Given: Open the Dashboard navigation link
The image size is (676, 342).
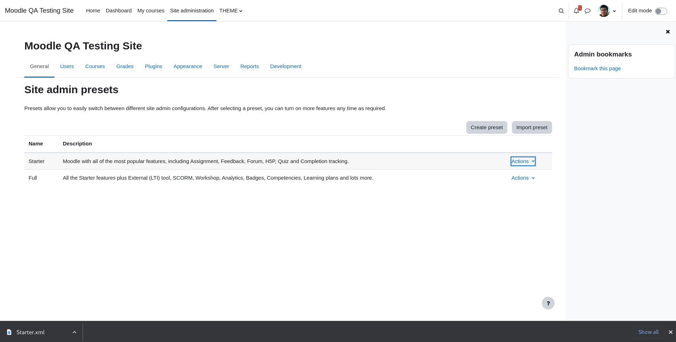Looking at the screenshot, I should (x=119, y=11).
